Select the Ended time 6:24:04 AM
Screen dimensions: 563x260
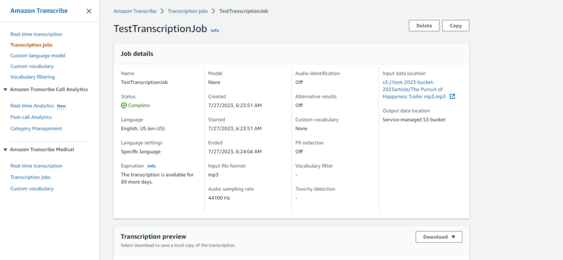click(x=235, y=152)
